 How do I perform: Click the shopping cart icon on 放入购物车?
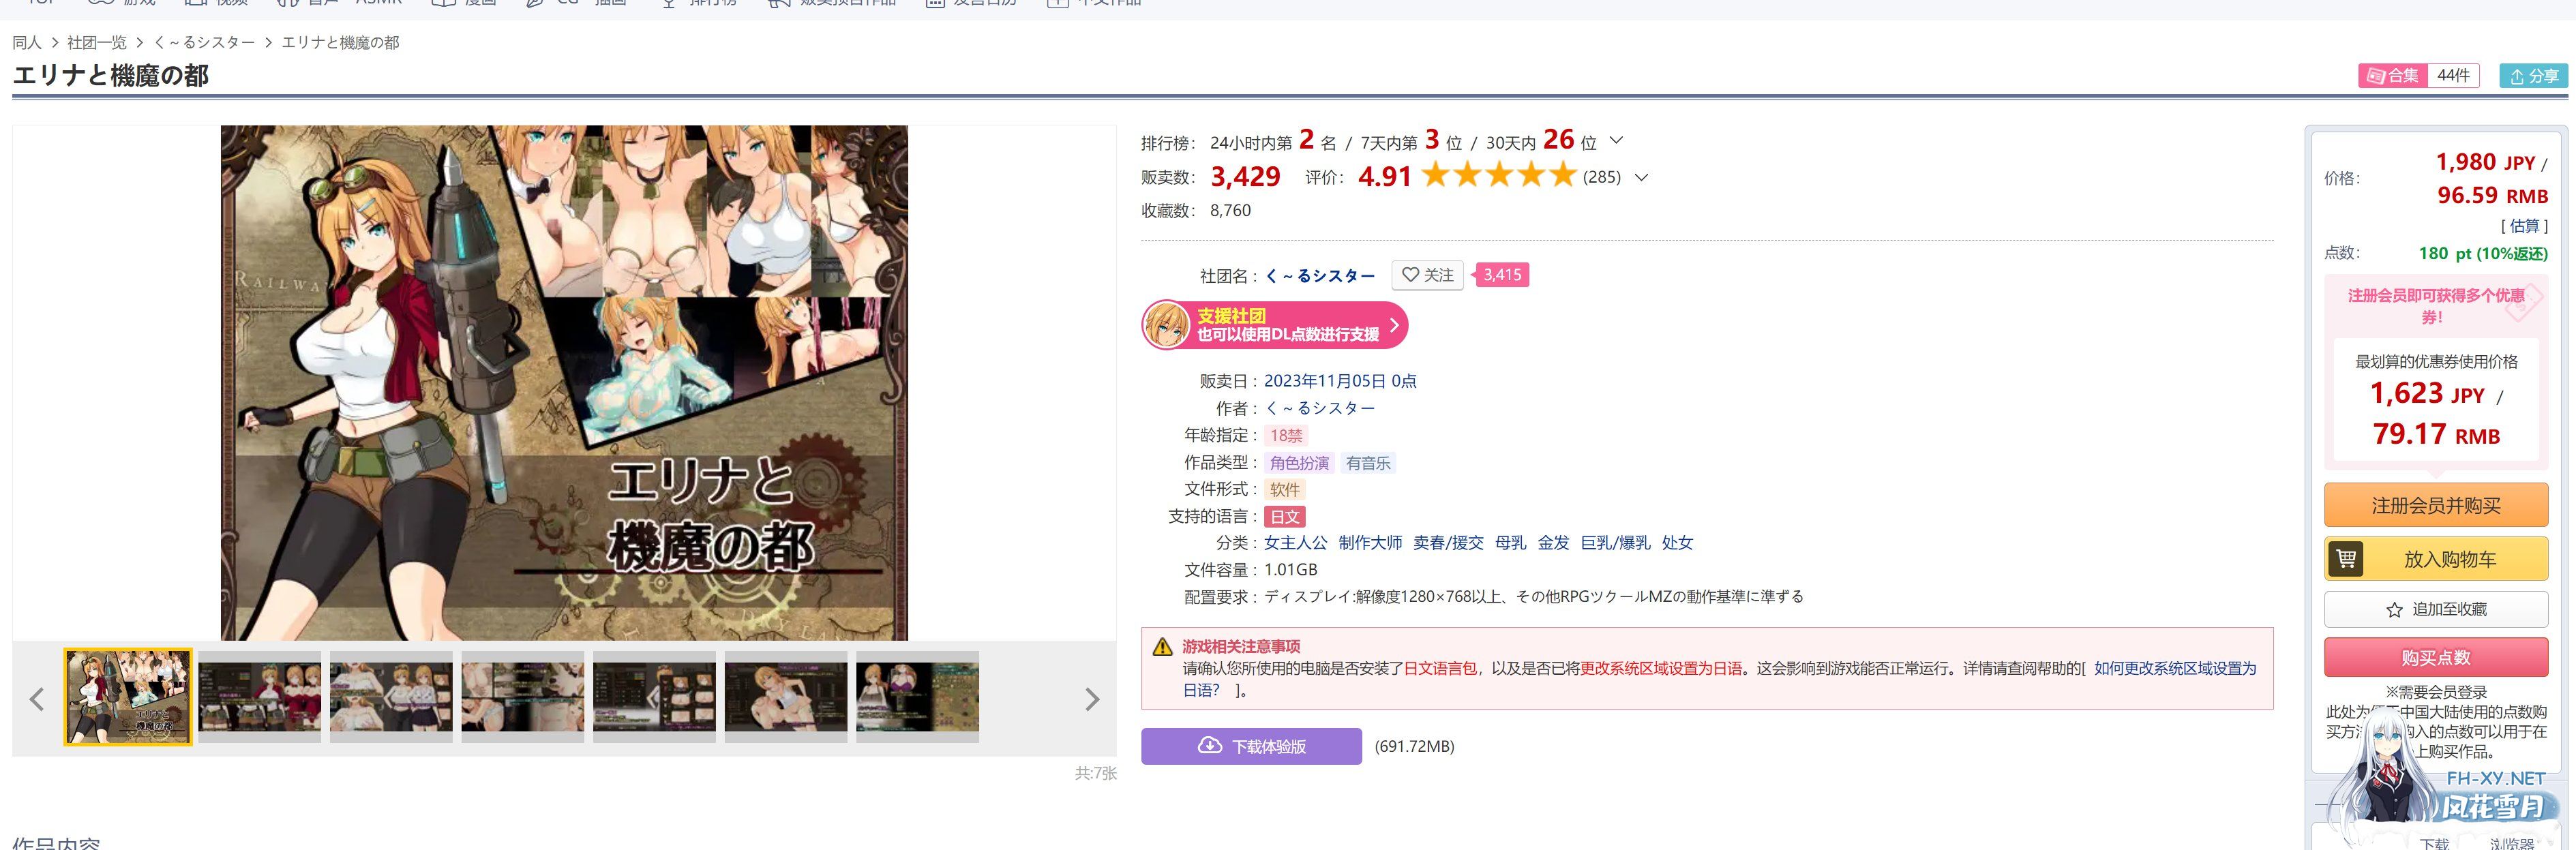(x=2346, y=559)
